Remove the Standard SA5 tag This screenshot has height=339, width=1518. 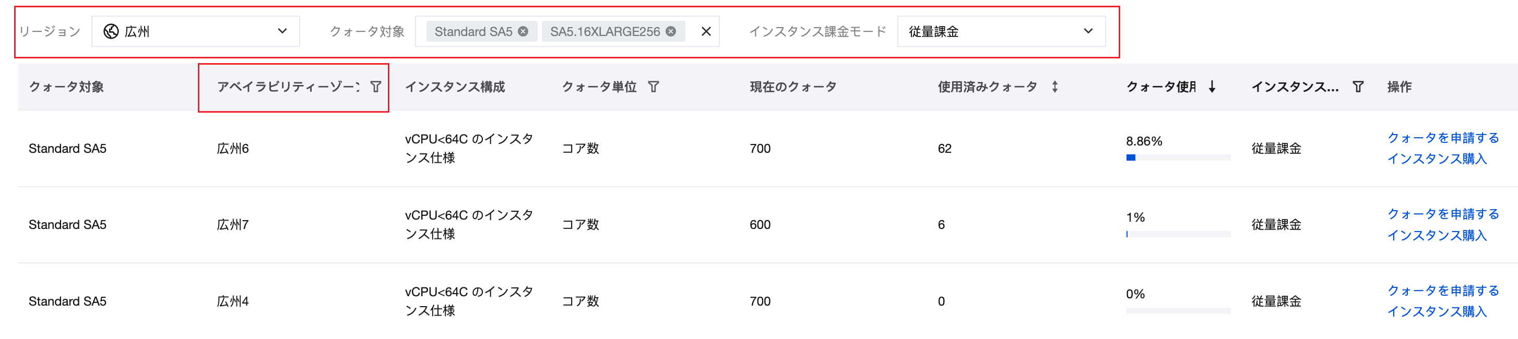pos(523,32)
